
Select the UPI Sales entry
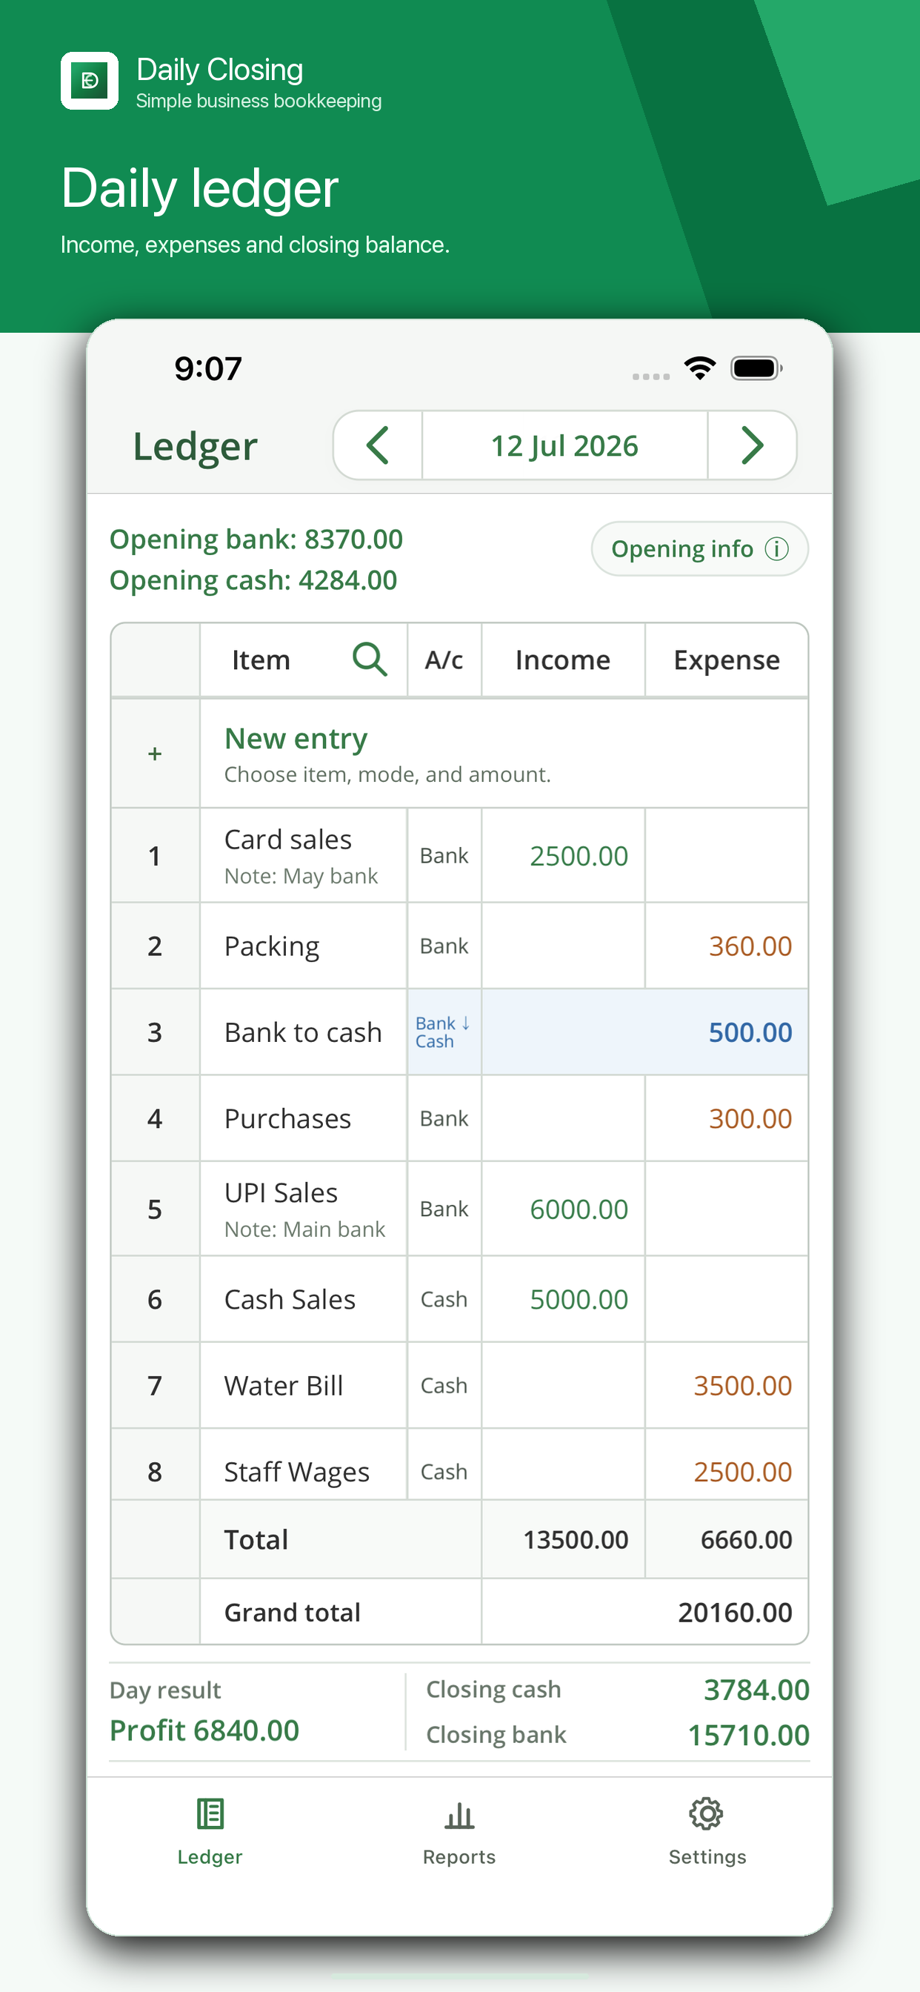pos(459,1209)
